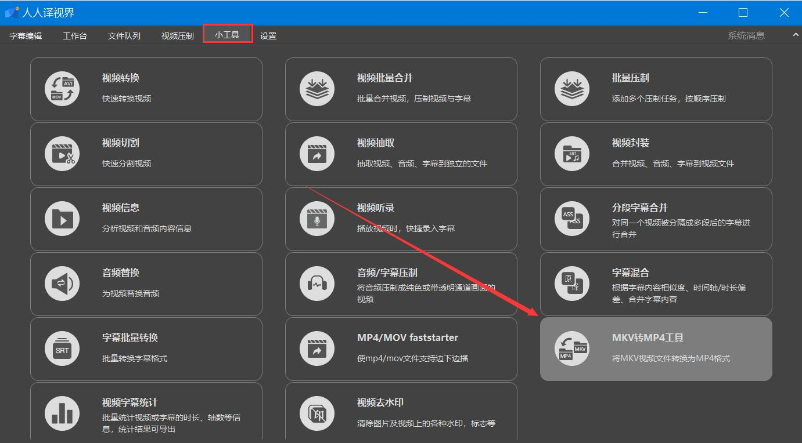Click the 视频听录 microphone transcription icon
The width and height of the screenshot is (802, 443).
point(317,219)
